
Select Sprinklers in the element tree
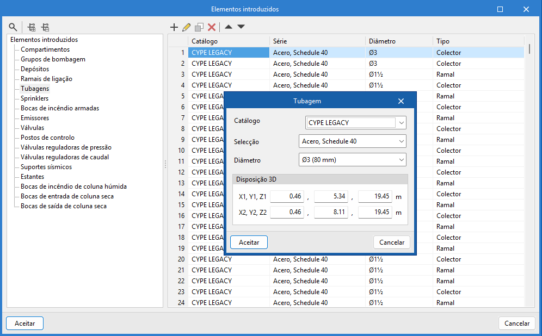(x=34, y=98)
